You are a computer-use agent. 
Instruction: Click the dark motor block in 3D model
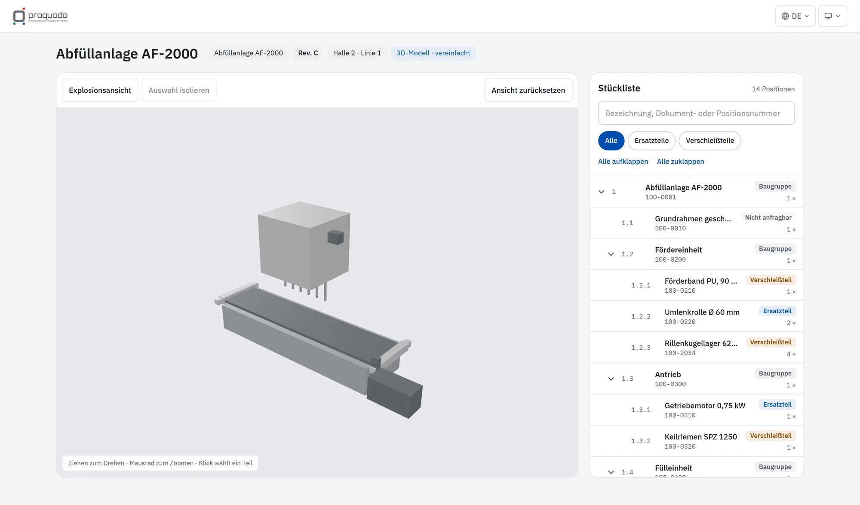pyautogui.click(x=395, y=395)
